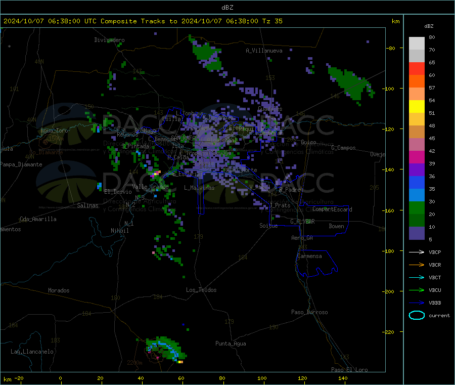Click the 'Cda_Amarilla' map label
Viewport: 455px width, 385px height.
click(38, 219)
